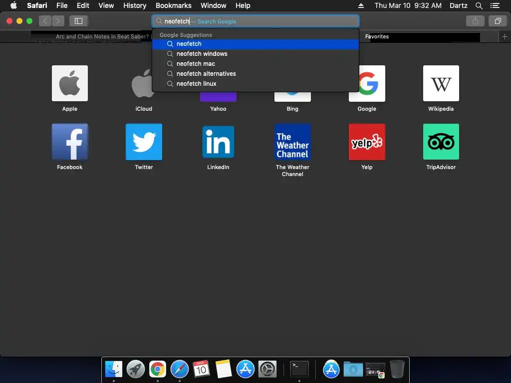Open the Trash in the Dock
The width and height of the screenshot is (511, 383).
click(397, 369)
